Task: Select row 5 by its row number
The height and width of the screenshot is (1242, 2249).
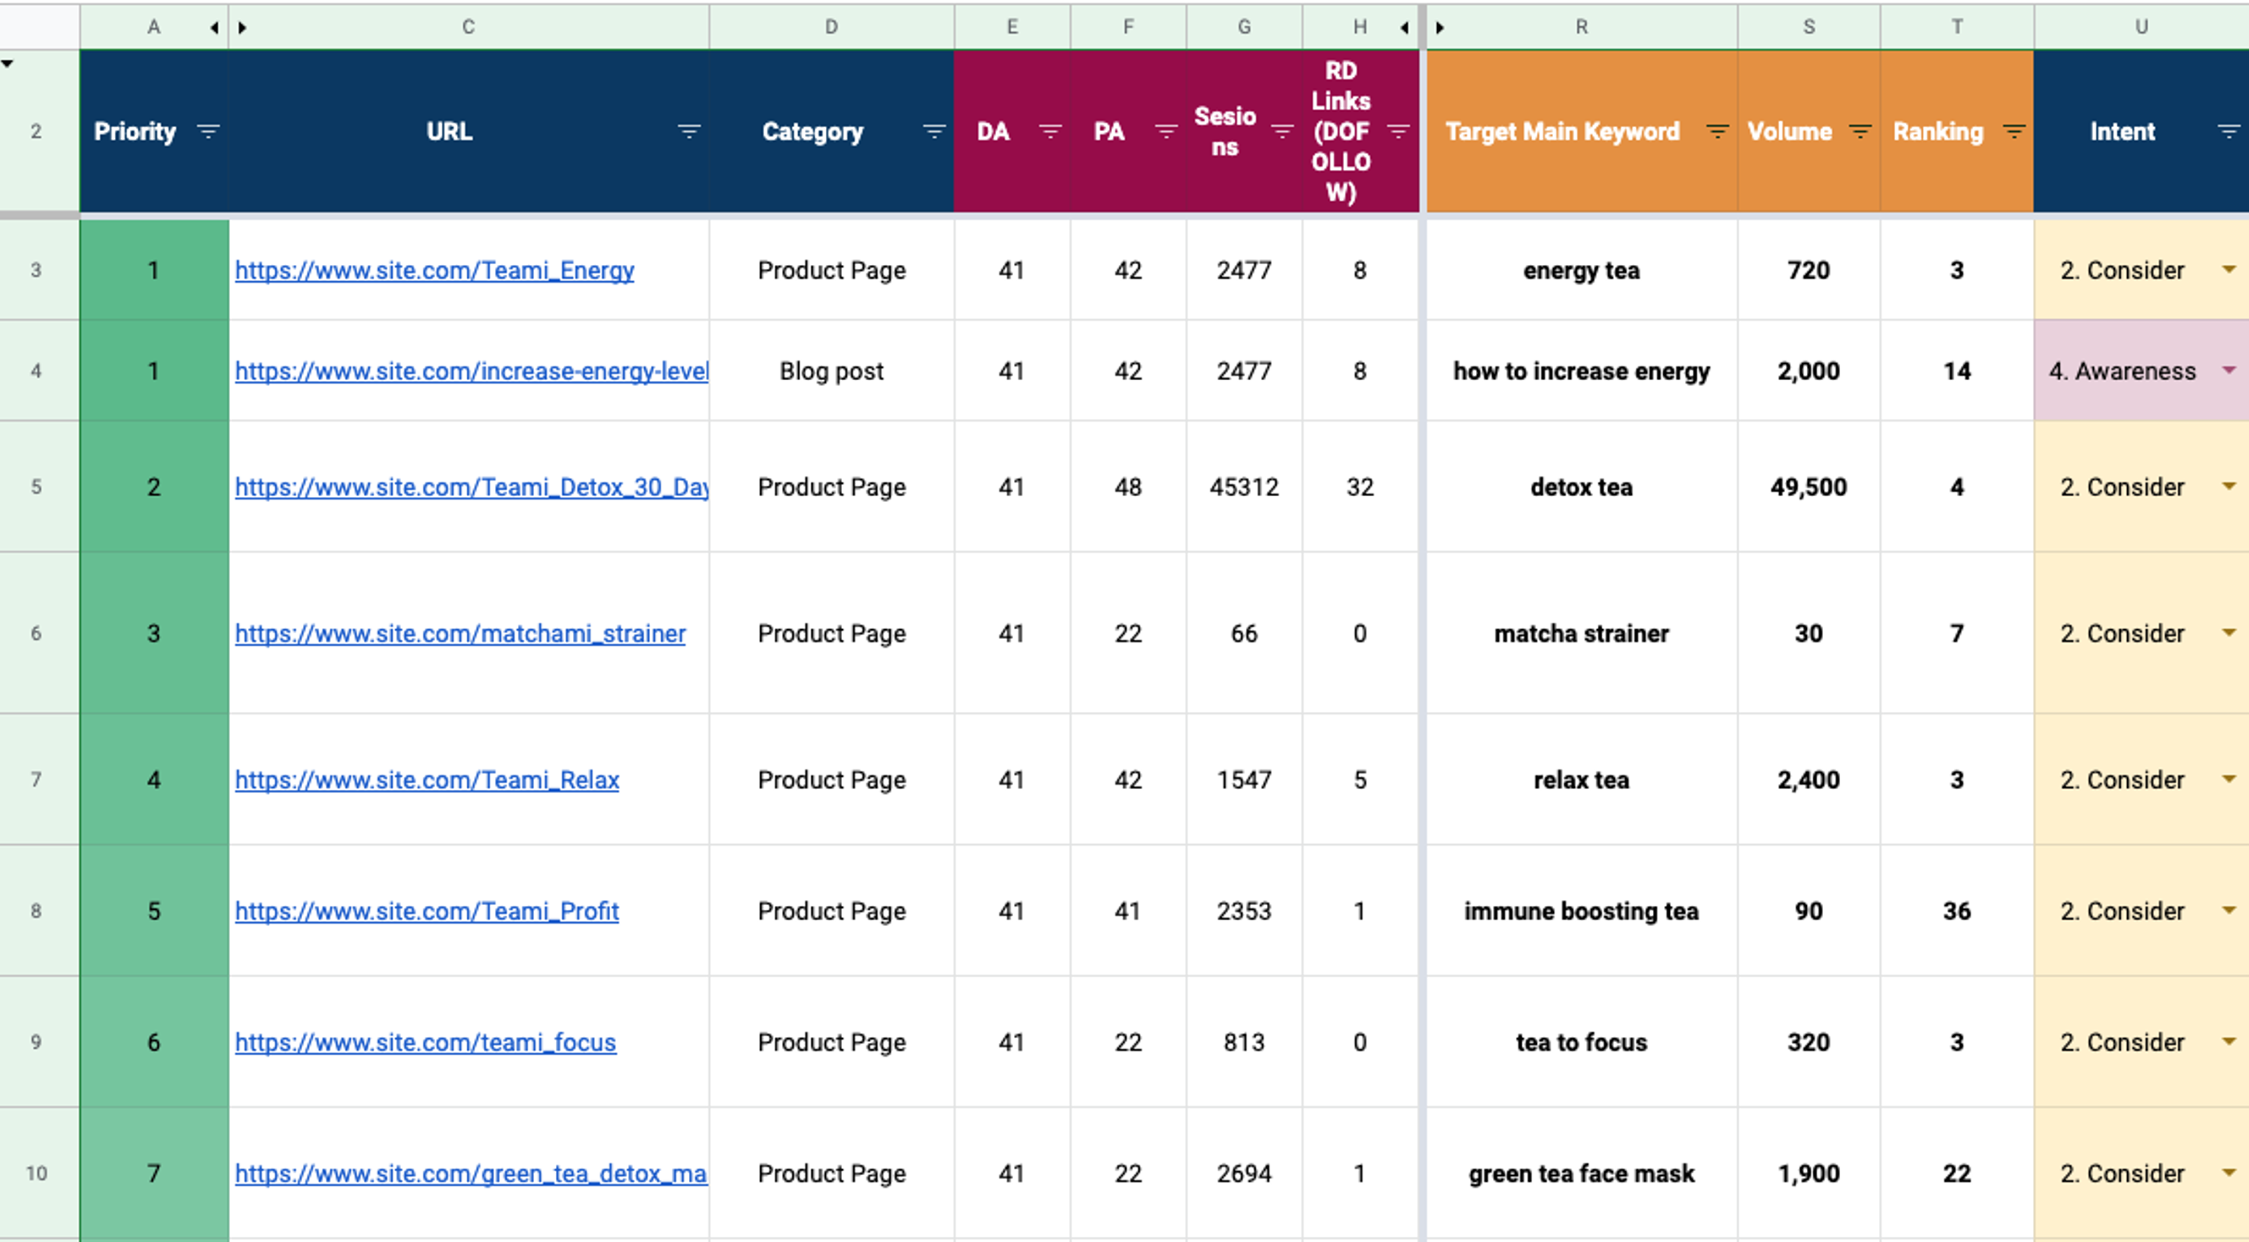Action: coord(37,486)
